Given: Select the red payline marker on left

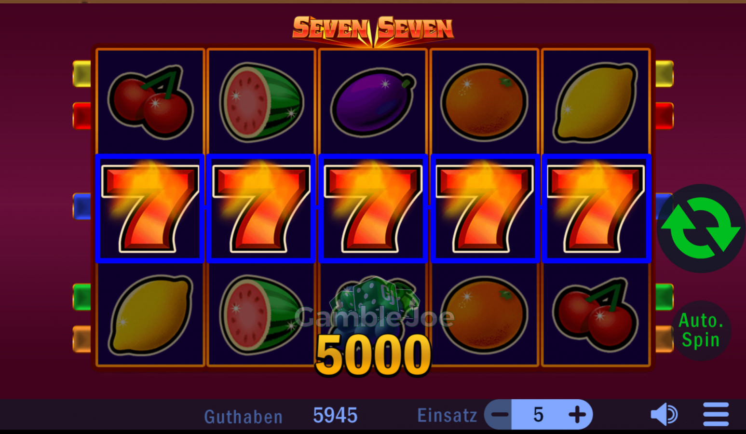Looking at the screenshot, I should [82, 116].
